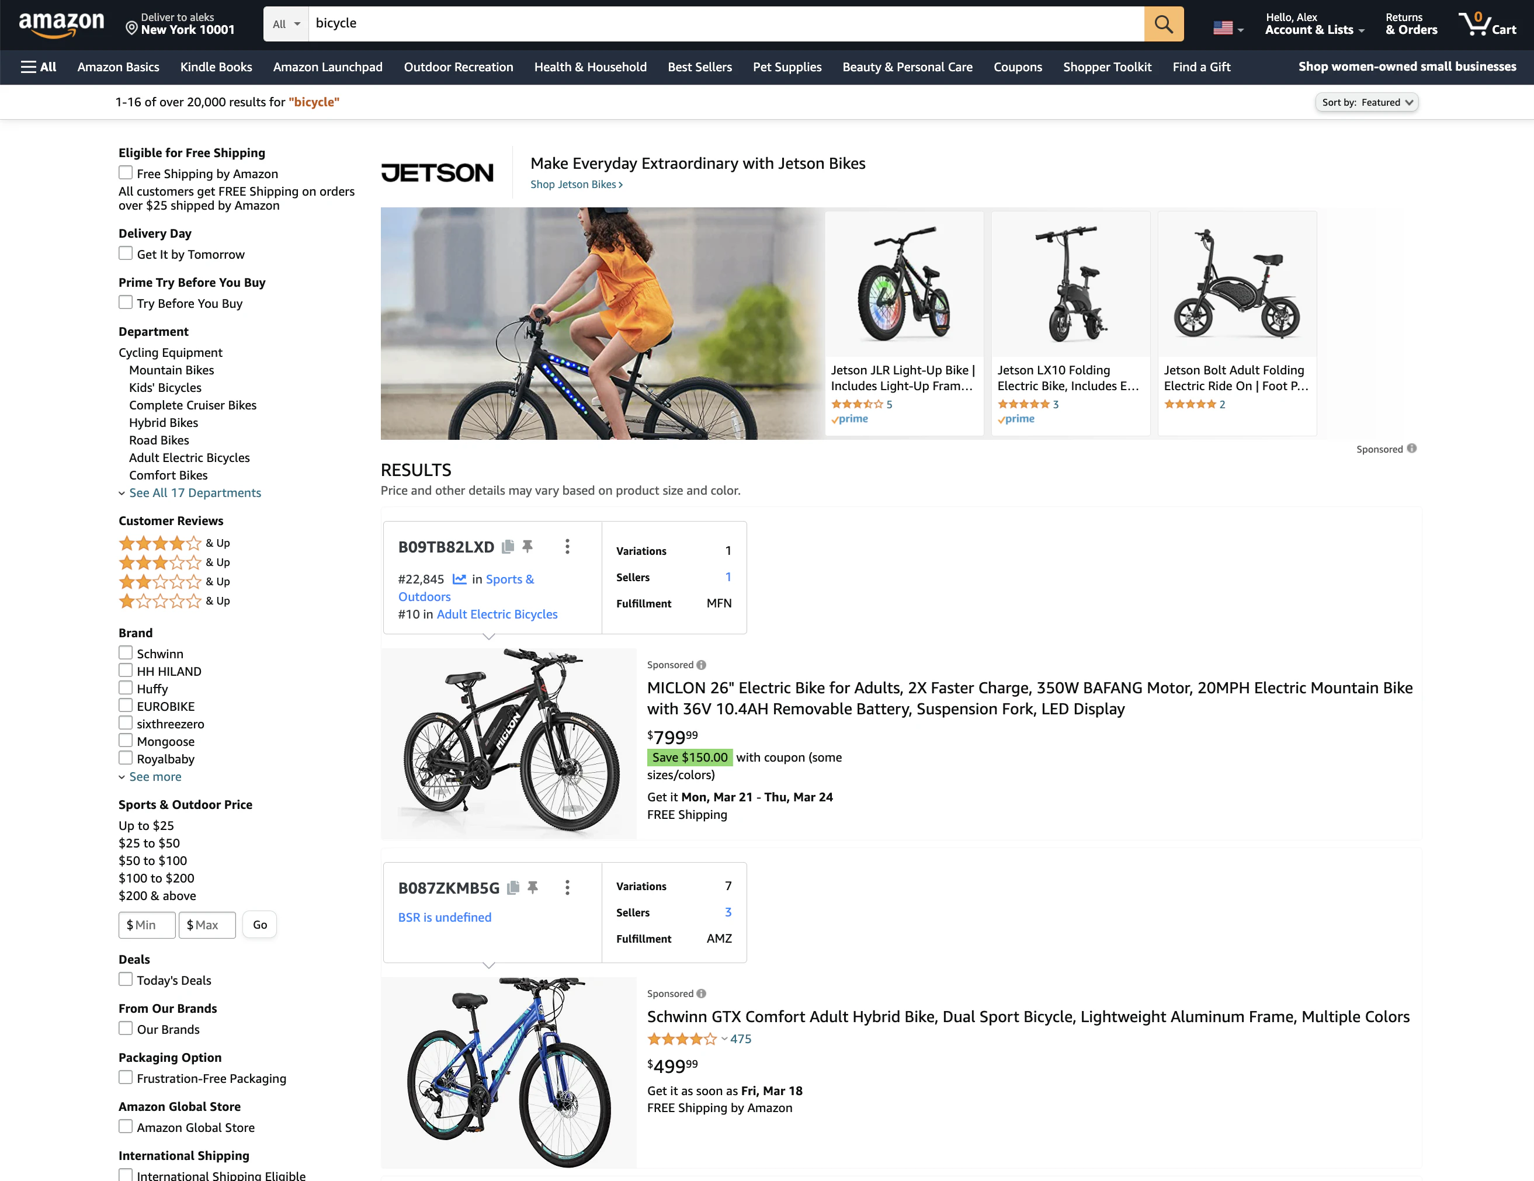The image size is (1534, 1181).
Task: Open Shopper Toolkit nav item
Action: [1107, 67]
